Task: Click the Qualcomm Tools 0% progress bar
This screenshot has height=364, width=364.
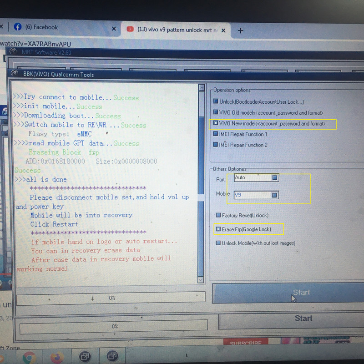Action: [x=111, y=298]
